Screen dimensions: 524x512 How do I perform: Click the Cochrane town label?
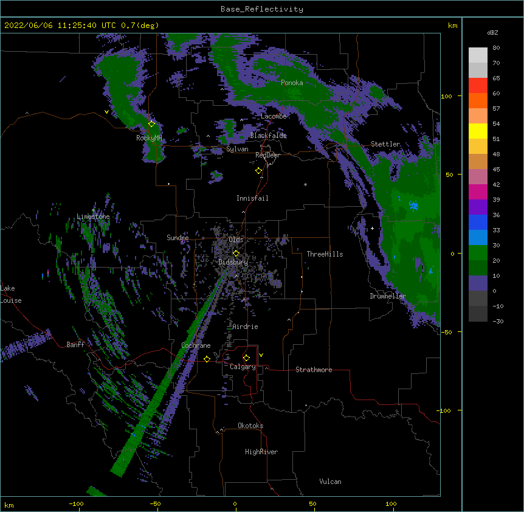point(196,345)
